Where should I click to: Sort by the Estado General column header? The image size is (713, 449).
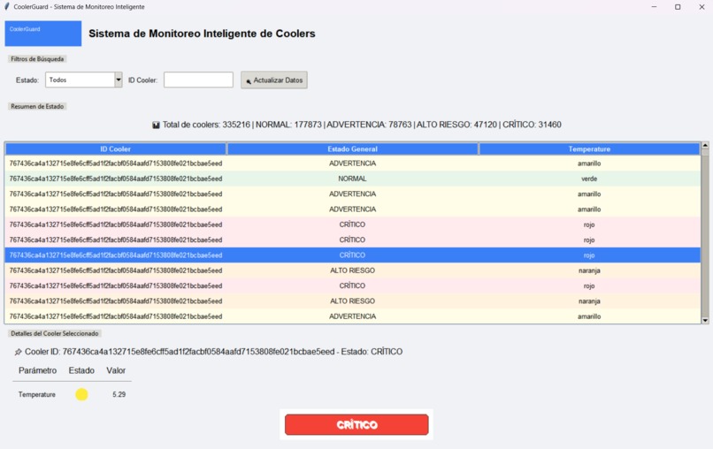(x=352, y=148)
